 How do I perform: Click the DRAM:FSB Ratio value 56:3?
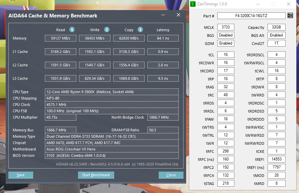[x=163, y=130]
